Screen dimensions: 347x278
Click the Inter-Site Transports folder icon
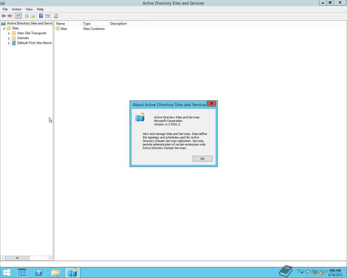pos(14,33)
